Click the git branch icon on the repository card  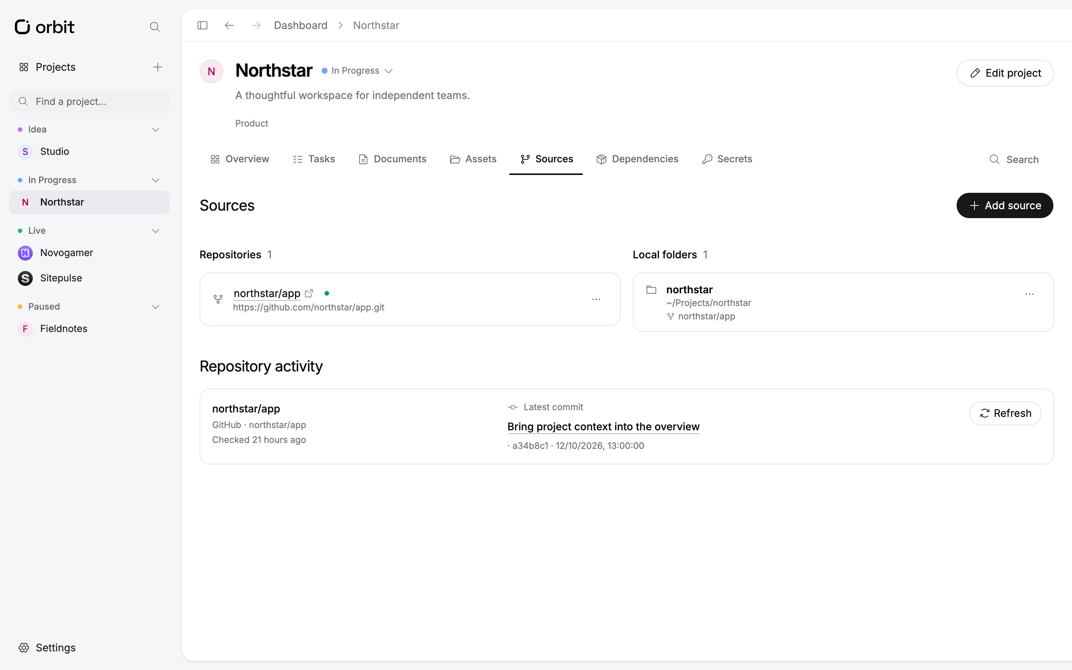[218, 299]
